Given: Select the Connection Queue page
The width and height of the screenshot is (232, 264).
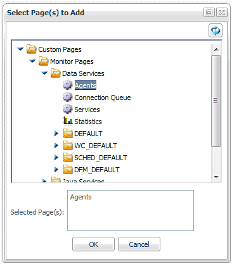Looking at the screenshot, I should point(103,97).
